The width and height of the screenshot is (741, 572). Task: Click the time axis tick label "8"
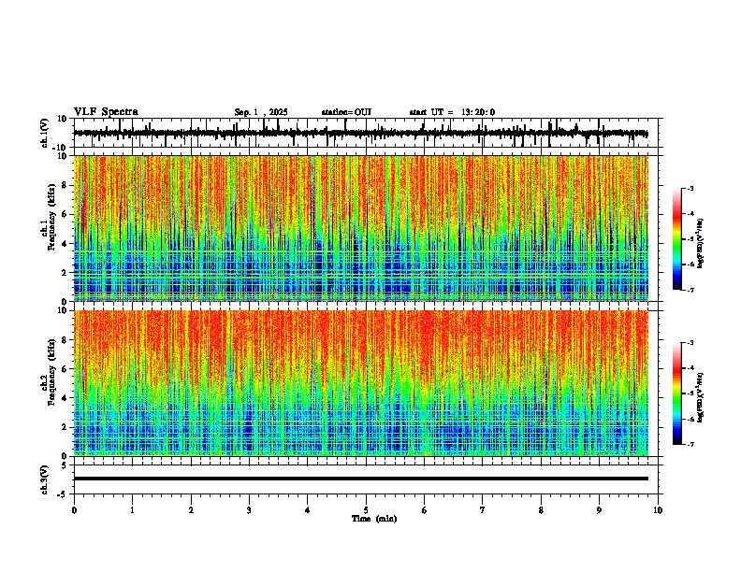(x=541, y=510)
